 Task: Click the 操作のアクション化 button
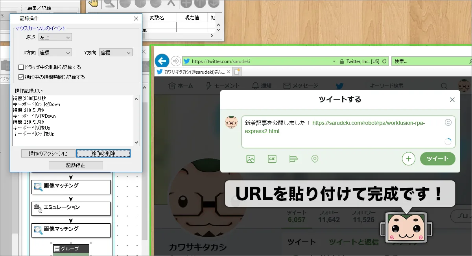(x=48, y=153)
